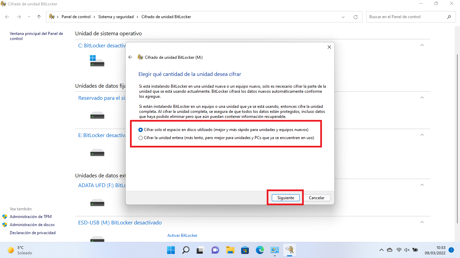Open the Windows Start menu
The image size is (460, 258).
pos(171,250)
